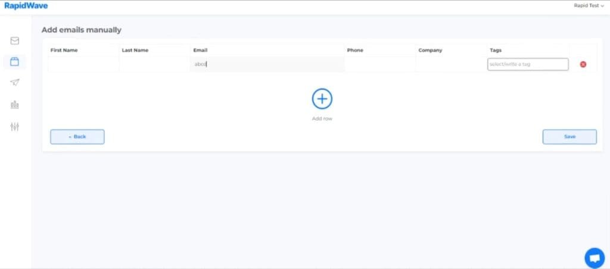Click the Company column header

[x=430, y=50]
